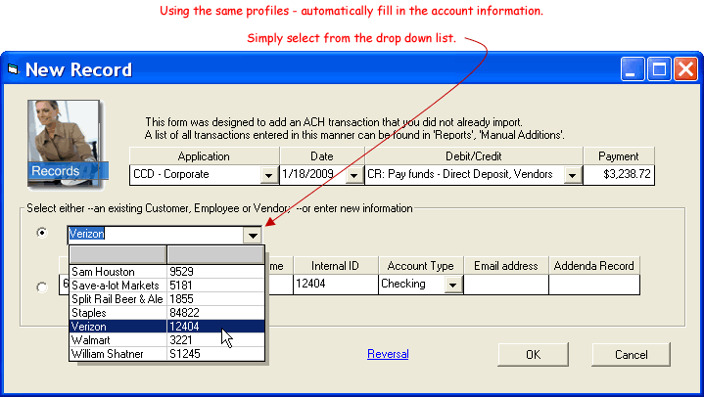Click the empty Addenda Record field
This screenshot has width=704, height=397.
(x=594, y=285)
